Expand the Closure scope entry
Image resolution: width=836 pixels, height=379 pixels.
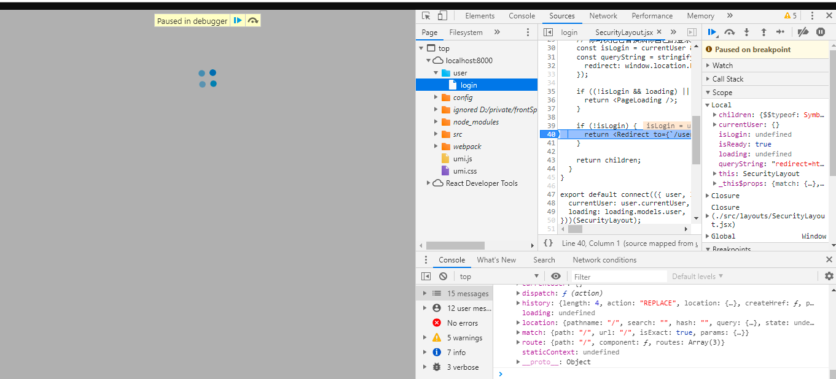(707, 196)
